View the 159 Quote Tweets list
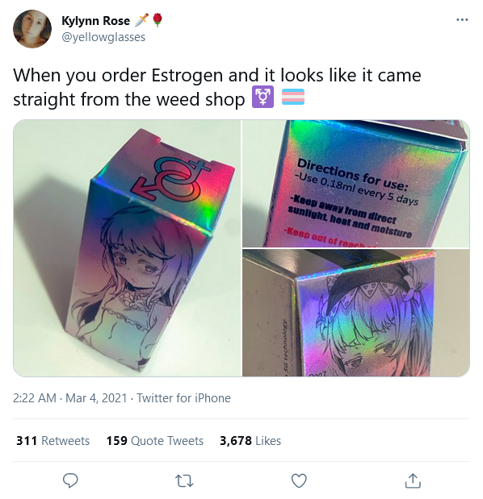The image size is (483, 499). pos(155,441)
